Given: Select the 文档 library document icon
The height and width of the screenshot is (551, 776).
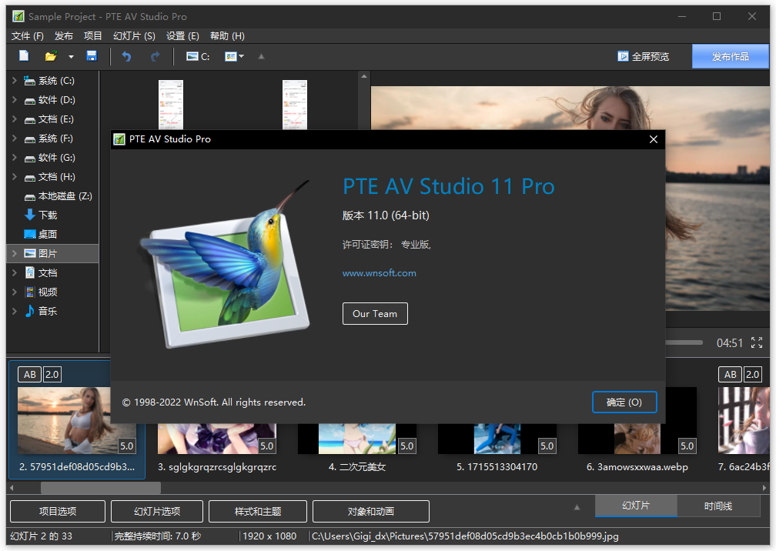Looking at the screenshot, I should click(x=30, y=272).
